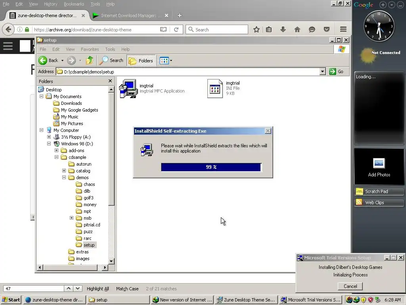Click the analog clock gadget
The image size is (406, 305).
pos(379,26)
